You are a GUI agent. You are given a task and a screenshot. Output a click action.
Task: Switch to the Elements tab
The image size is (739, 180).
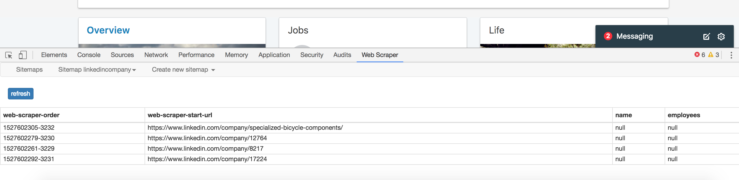point(54,55)
